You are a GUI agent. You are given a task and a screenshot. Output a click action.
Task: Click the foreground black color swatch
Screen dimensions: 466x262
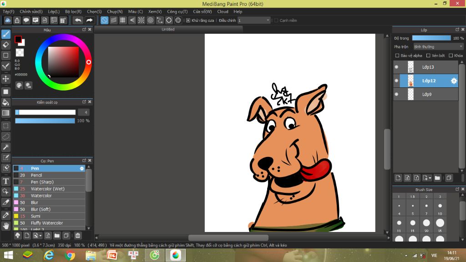18,39
